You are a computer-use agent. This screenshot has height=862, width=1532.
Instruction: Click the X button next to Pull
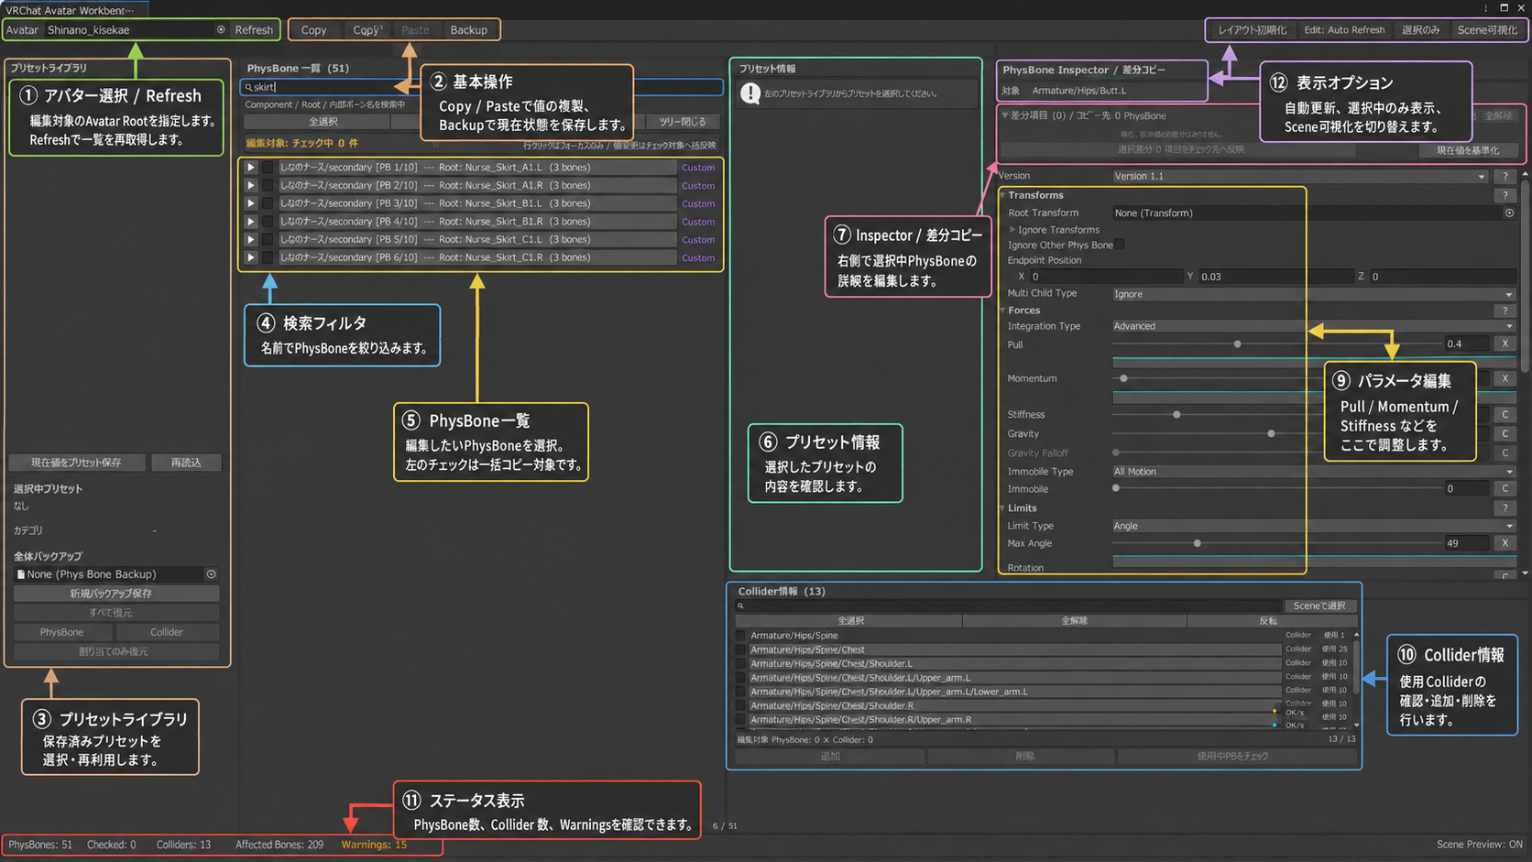pyautogui.click(x=1505, y=344)
